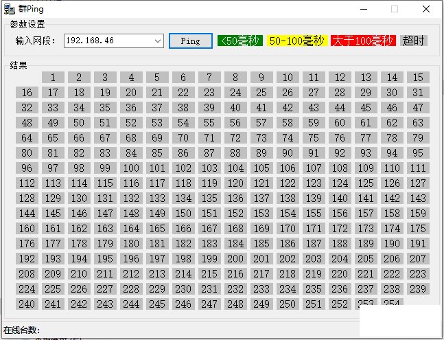Click the gray 超时 legend label
Image resolution: width=444 pixels, height=340 pixels.
[413, 41]
